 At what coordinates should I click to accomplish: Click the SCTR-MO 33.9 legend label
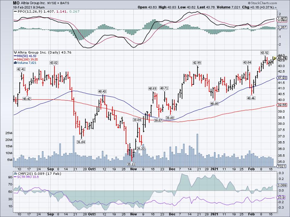tap(26, 177)
